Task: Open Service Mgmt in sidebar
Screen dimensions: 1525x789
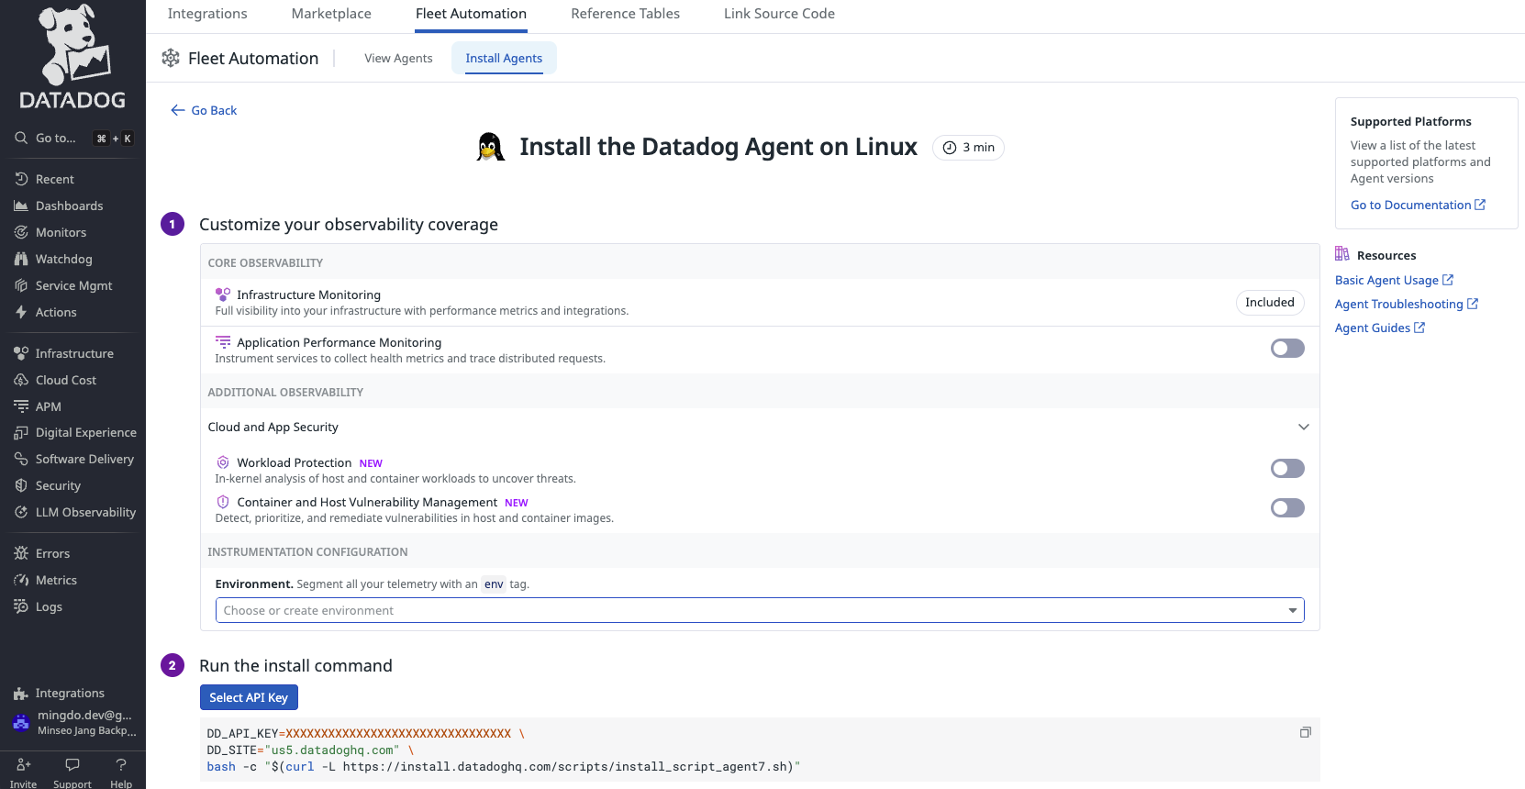Action: [x=73, y=285]
